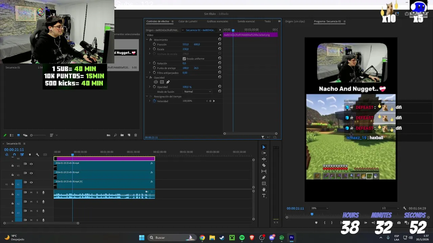Select the Track Select Forward tool

[x=264, y=153]
